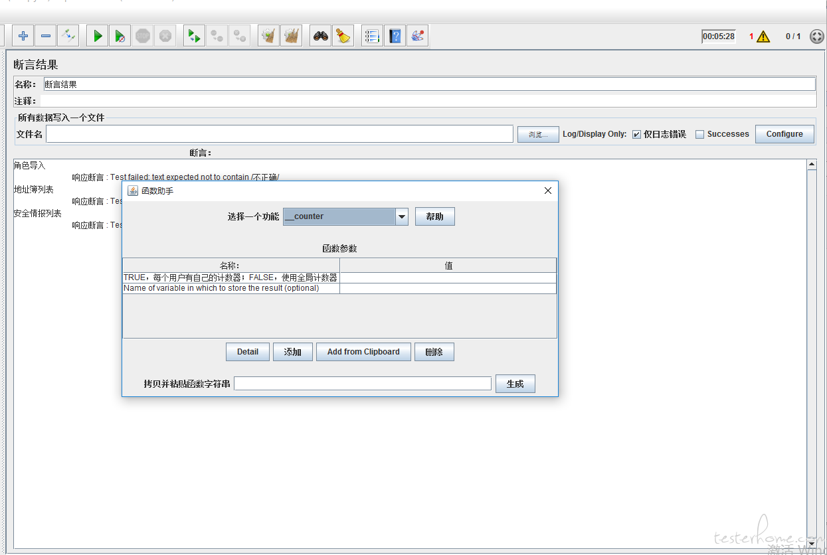Click the grey STOP sign icon

(x=143, y=36)
